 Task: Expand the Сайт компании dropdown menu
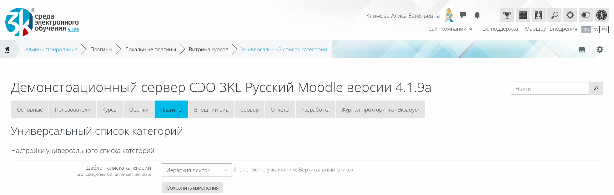tap(450, 29)
